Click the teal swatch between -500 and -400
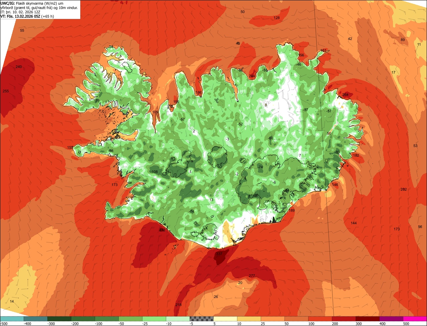427x326 pixels. tap(12, 319)
